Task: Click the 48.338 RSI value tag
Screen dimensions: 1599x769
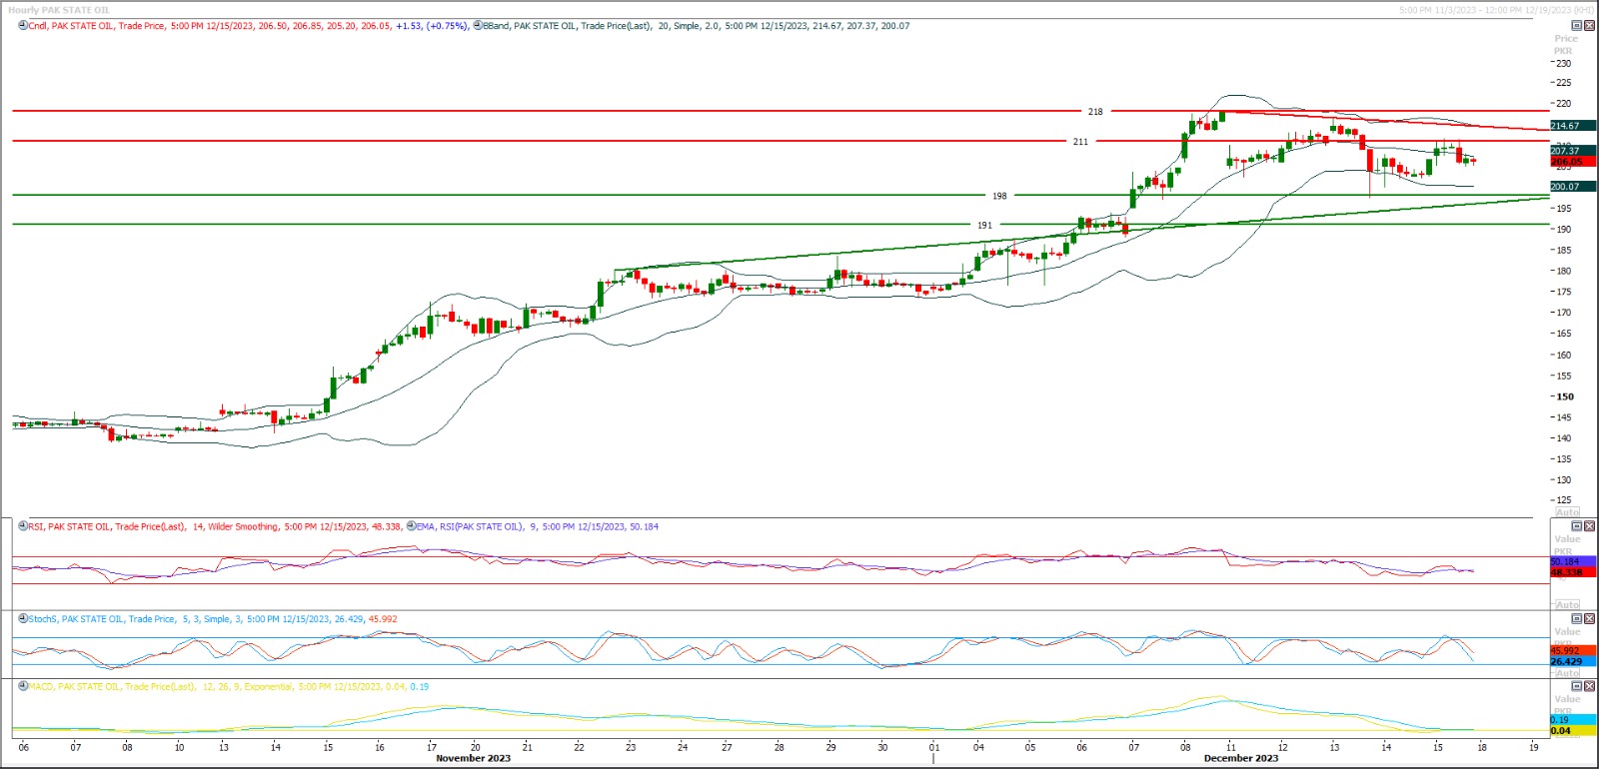Action: tap(1573, 572)
